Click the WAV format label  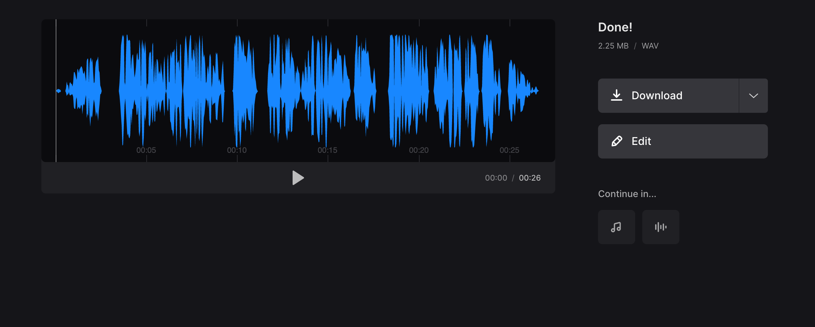[x=650, y=46]
